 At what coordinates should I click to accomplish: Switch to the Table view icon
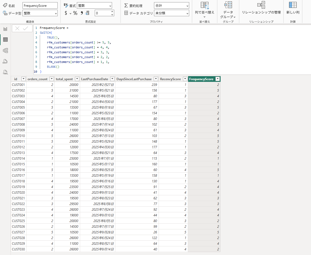coord(5,40)
